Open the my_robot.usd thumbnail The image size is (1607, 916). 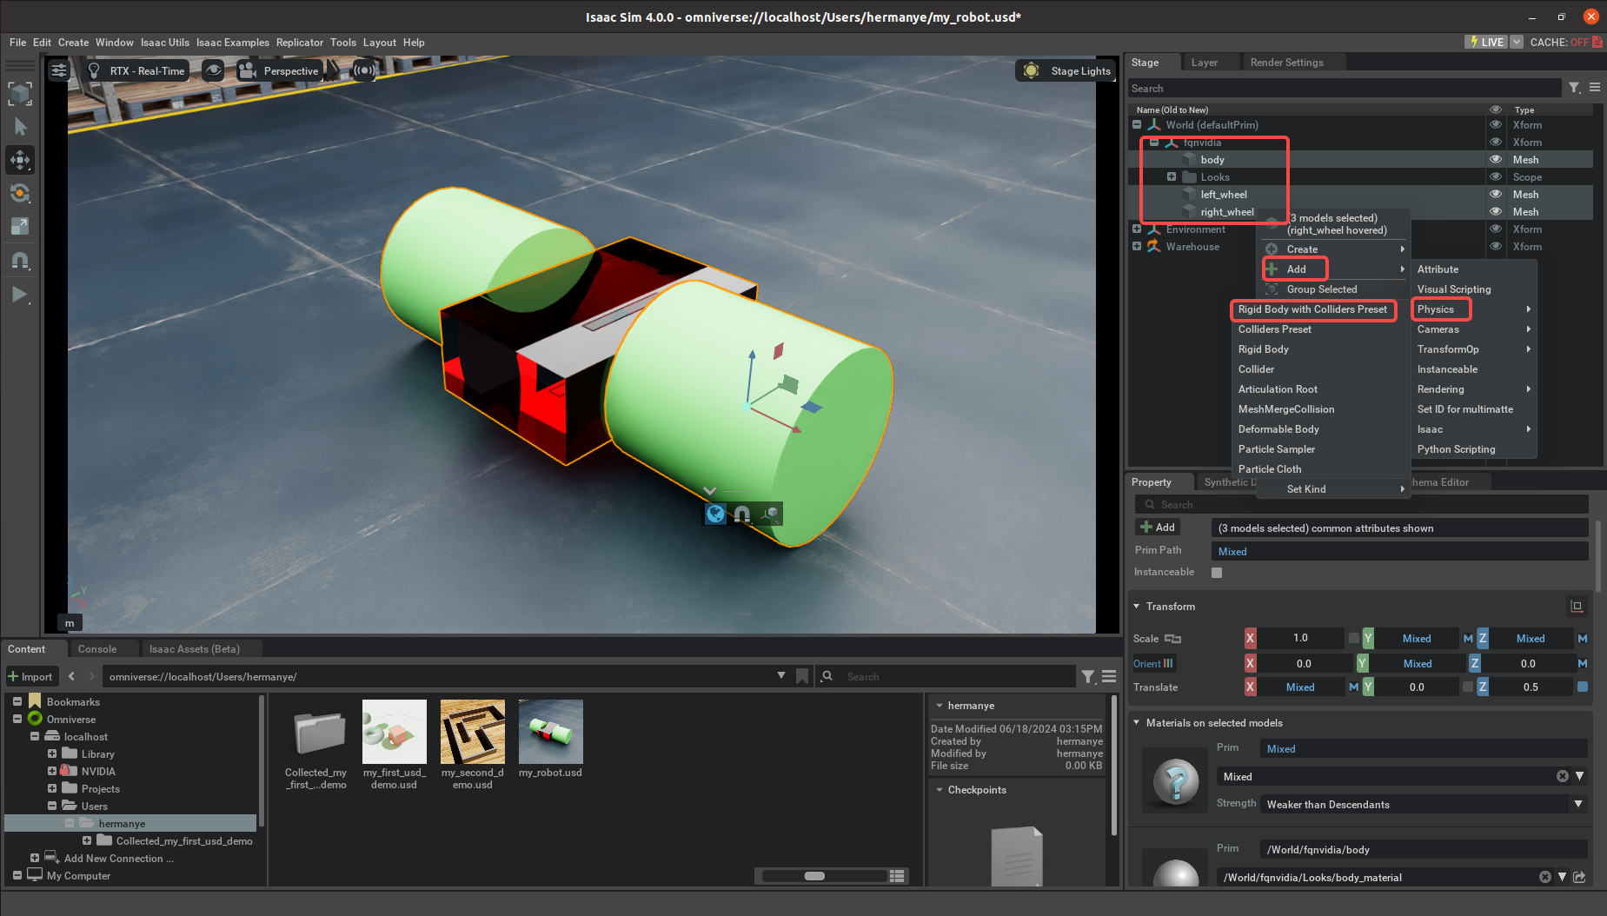coord(550,732)
